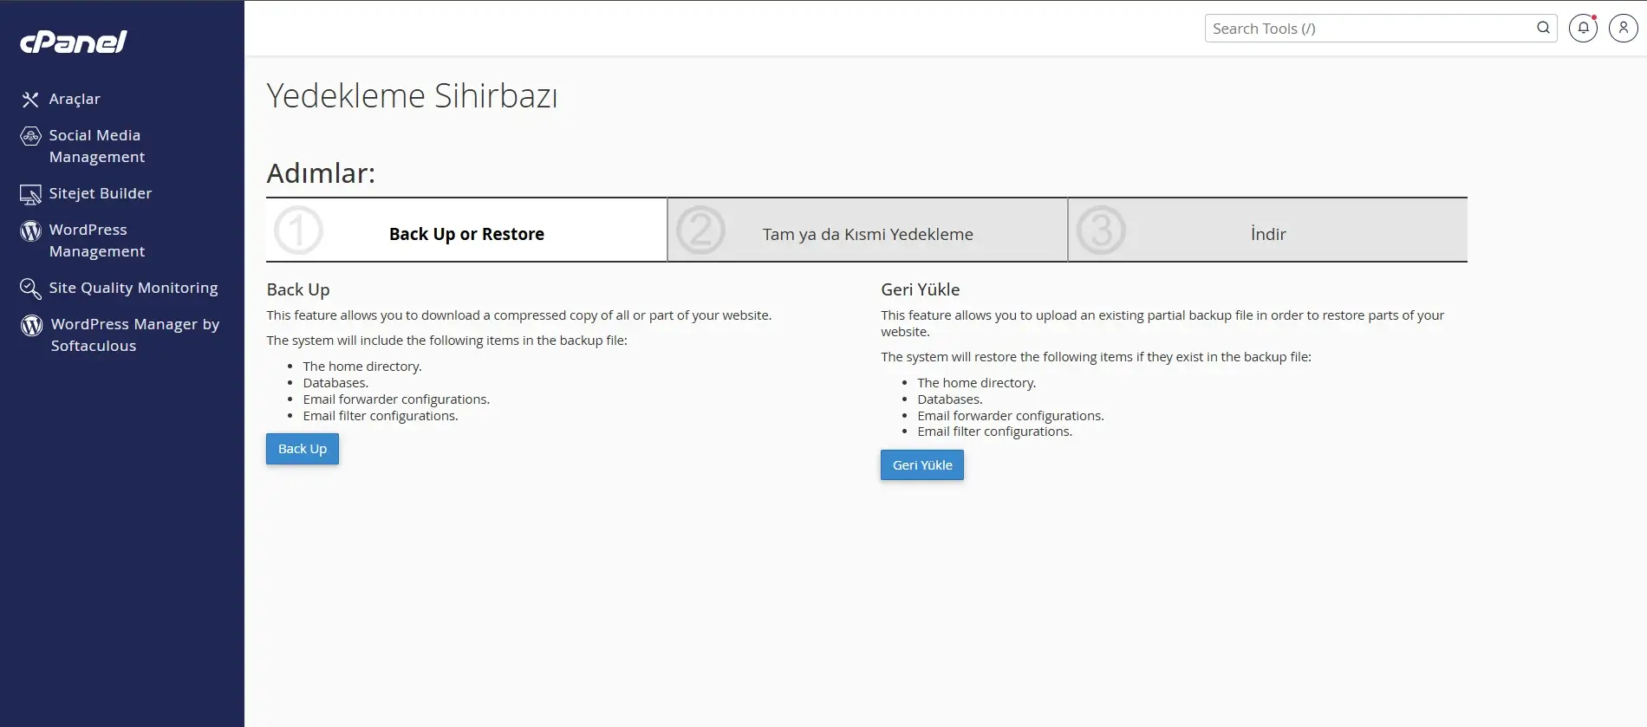This screenshot has height=727, width=1647.
Task: Click the Site Quality Monitoring magnifier icon
Action: (30, 289)
